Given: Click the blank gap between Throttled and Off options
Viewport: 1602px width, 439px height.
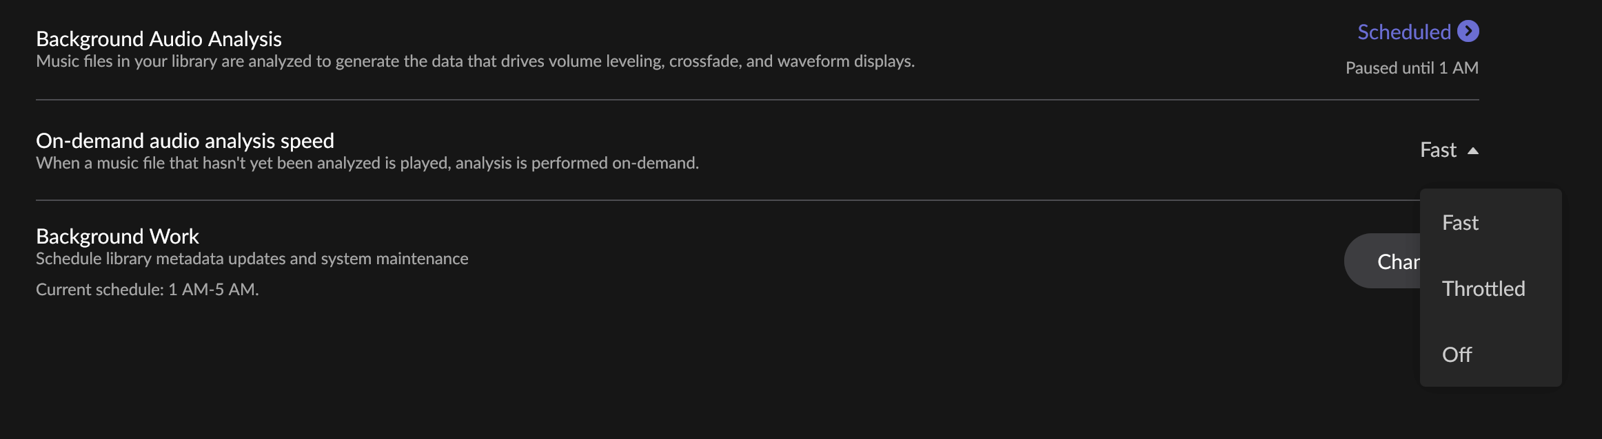Looking at the screenshot, I should click(1490, 322).
